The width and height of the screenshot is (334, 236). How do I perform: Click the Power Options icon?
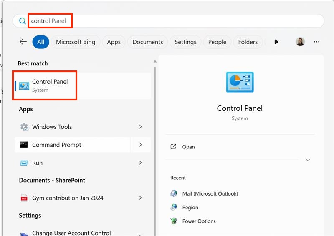pos(174,221)
